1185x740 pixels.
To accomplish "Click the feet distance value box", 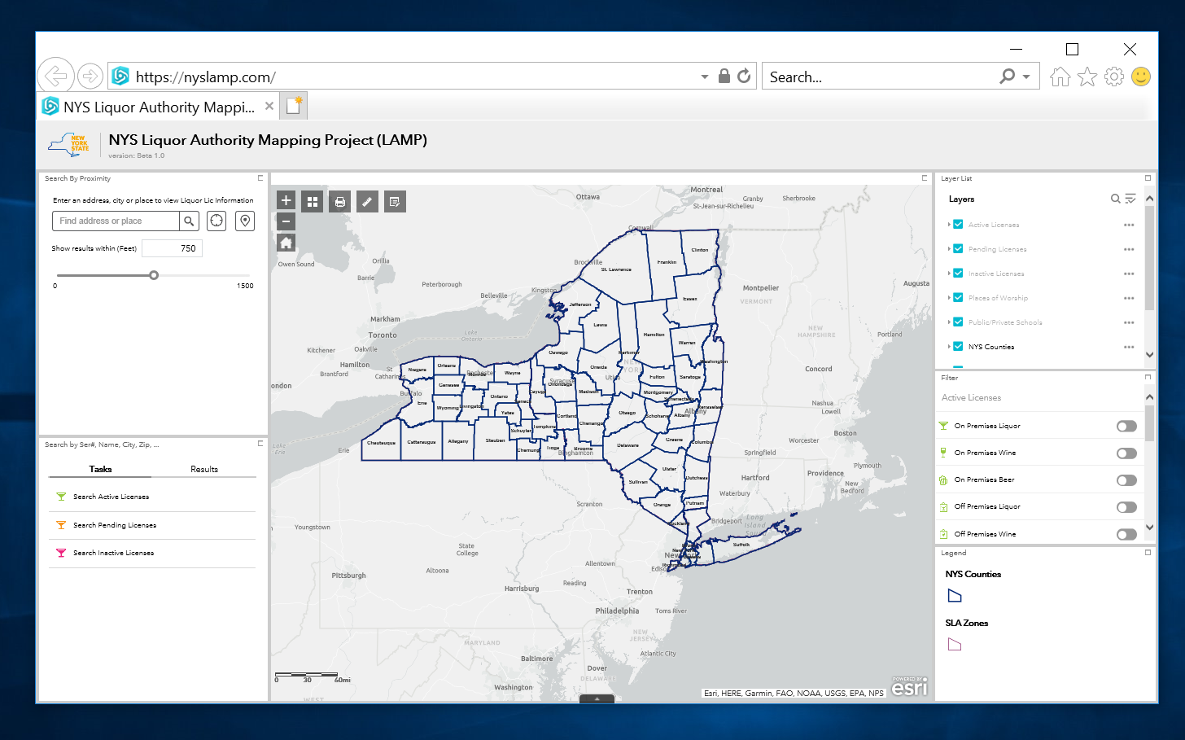I will 172,248.
